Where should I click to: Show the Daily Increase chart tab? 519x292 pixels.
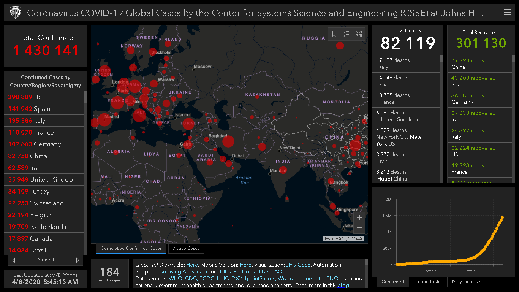(x=466, y=282)
